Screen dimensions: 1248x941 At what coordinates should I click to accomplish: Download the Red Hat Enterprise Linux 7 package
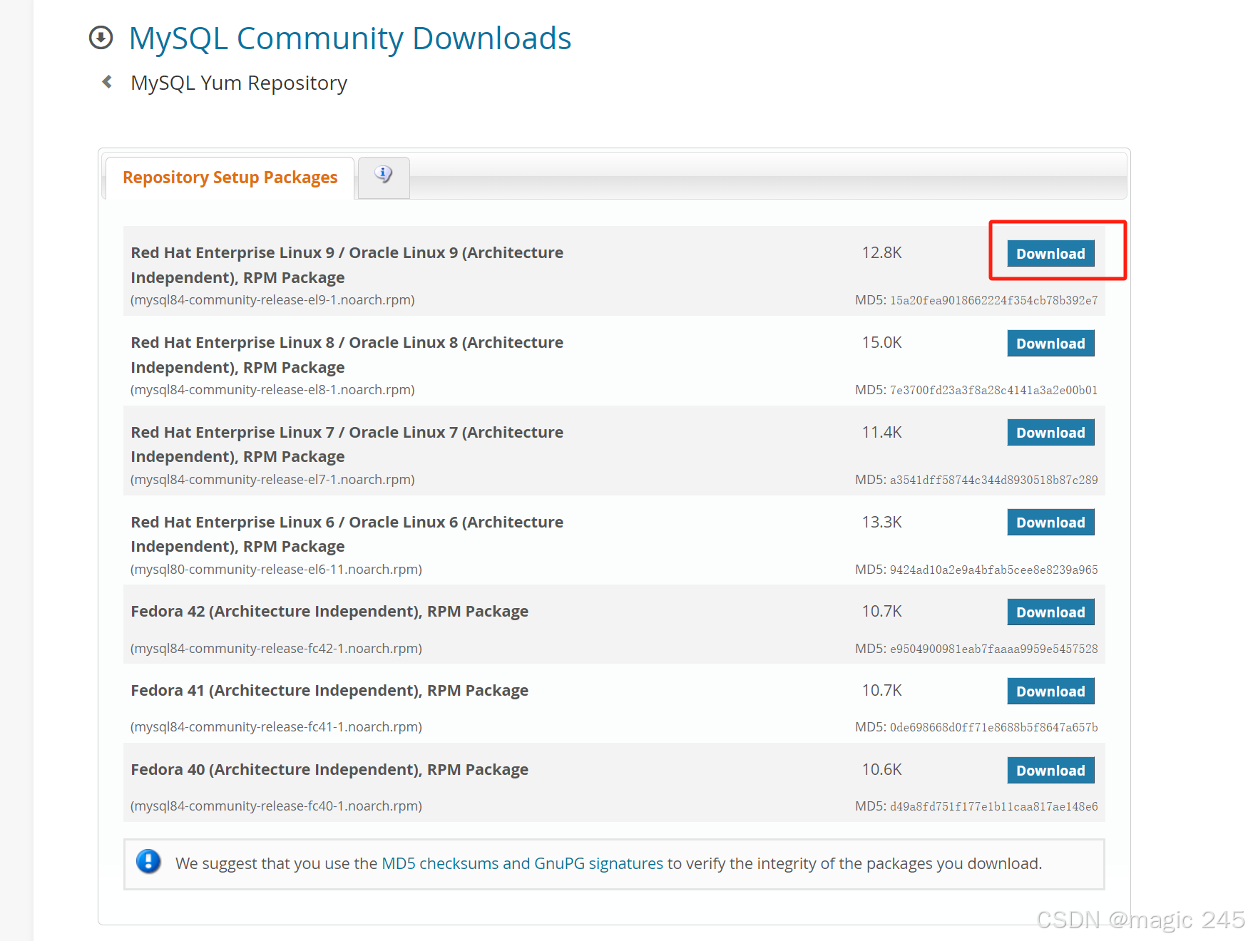[x=1050, y=433]
